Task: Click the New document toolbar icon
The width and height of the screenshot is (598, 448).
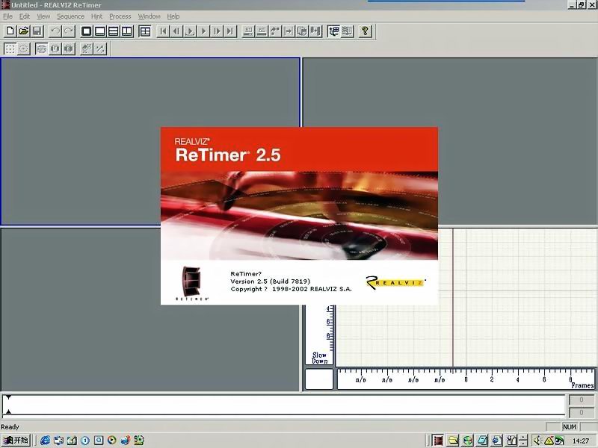Action: (x=10, y=31)
